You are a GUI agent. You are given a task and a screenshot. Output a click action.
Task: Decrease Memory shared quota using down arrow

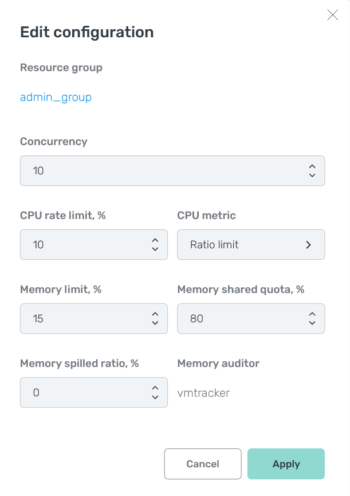coord(312,323)
